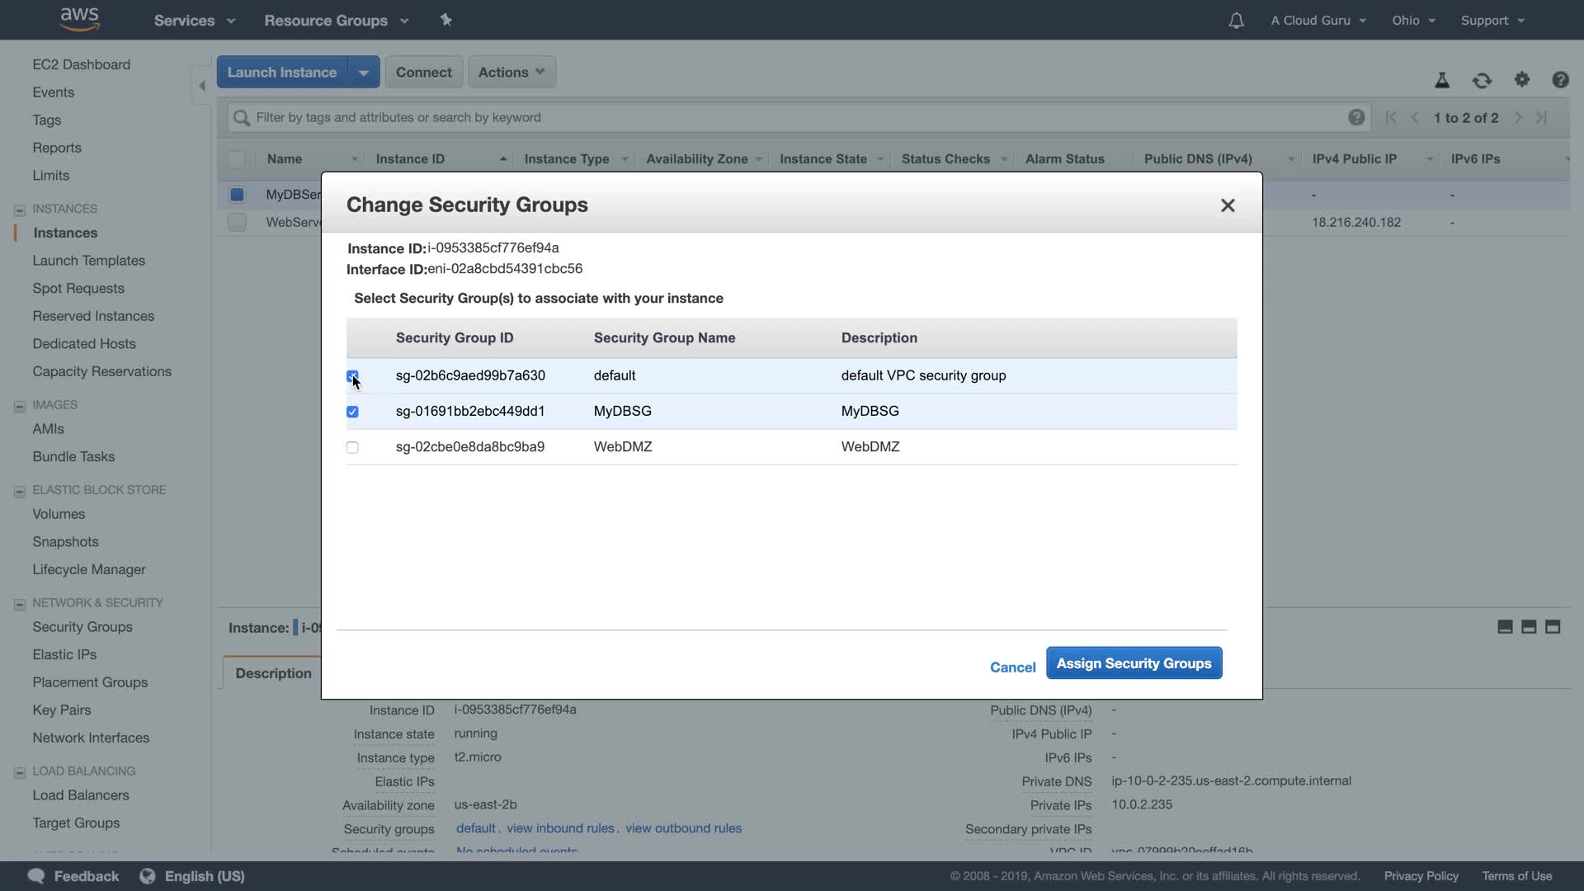The image size is (1584, 891).
Task: Click the Assign Security Groups button
Action: pyautogui.click(x=1134, y=663)
